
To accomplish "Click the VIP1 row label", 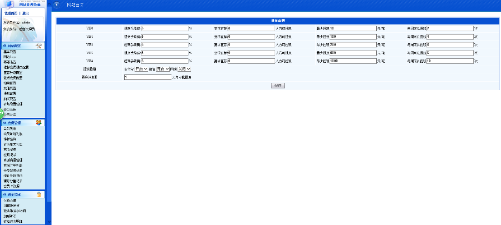I will (90, 37).
